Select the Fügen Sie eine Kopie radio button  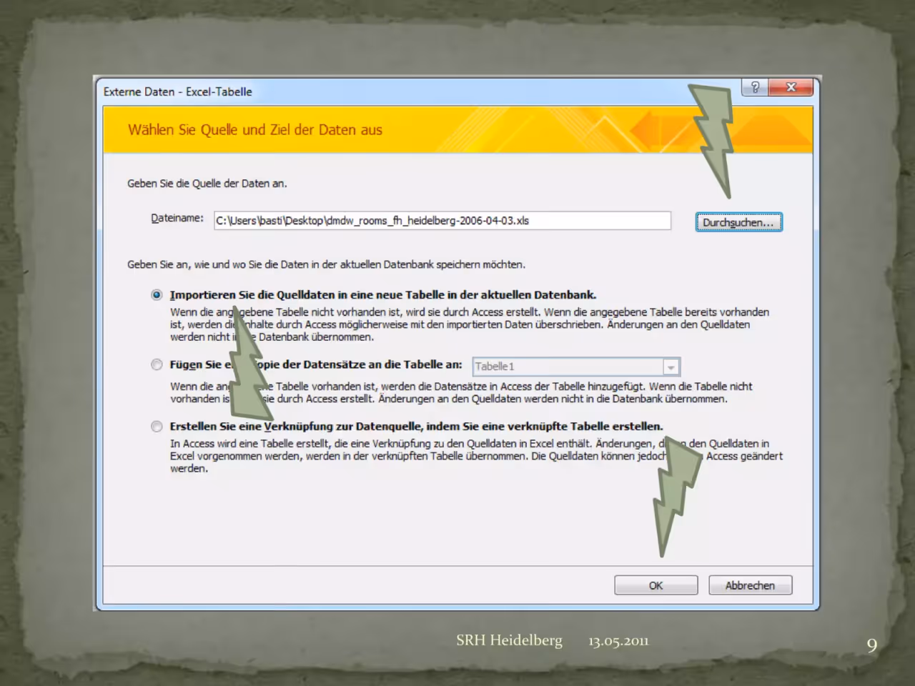tap(157, 364)
